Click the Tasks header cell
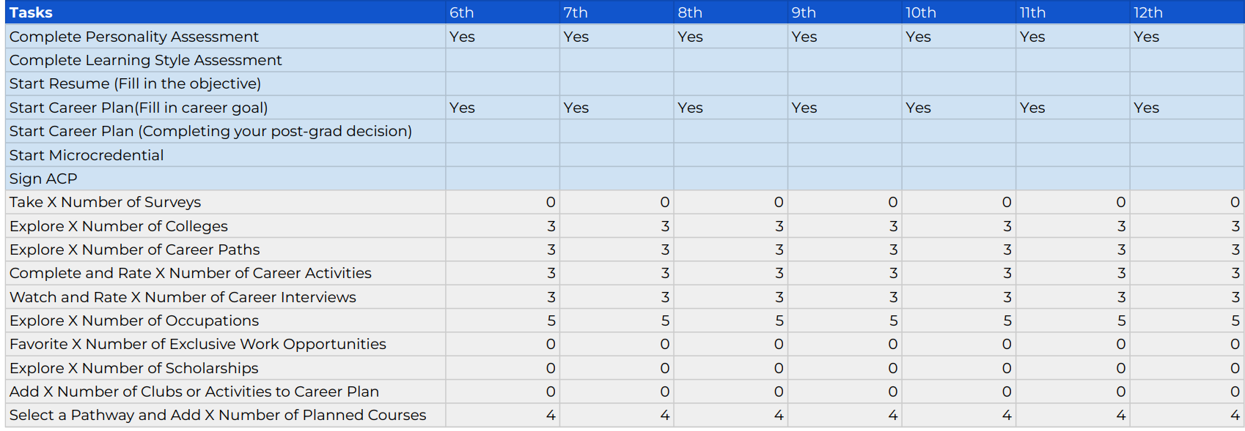The width and height of the screenshot is (1245, 431). tap(31, 12)
